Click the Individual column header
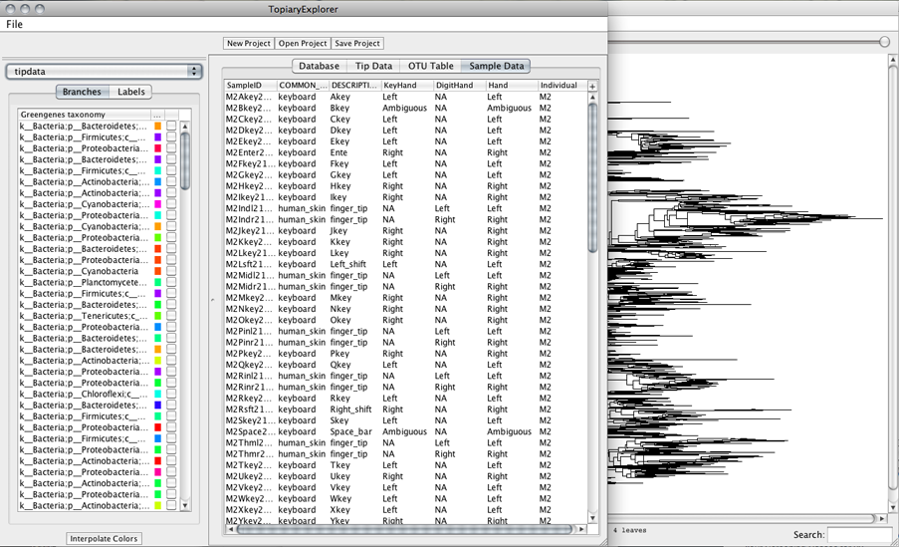The image size is (899, 547). point(562,85)
